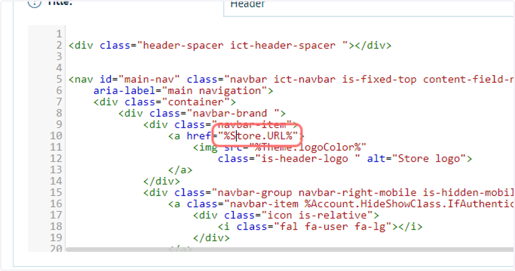Viewport: 515px width, 271px height.
Task: Click the "navbar-item" class value on line 9
Action: [x=252, y=125]
